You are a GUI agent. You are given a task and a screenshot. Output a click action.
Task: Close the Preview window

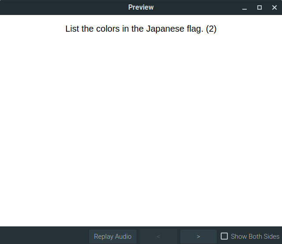(274, 7)
